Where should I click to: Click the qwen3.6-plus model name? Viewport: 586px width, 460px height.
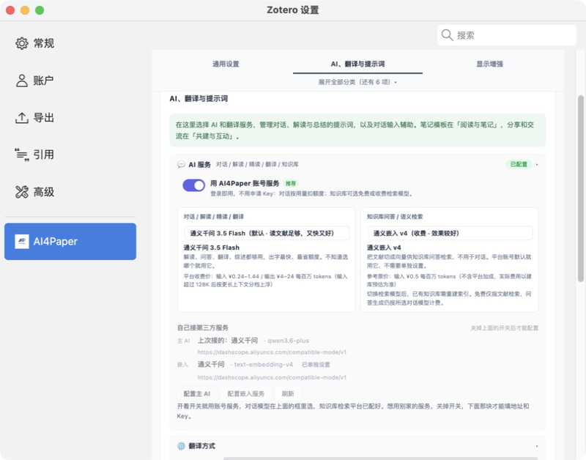coord(288,341)
